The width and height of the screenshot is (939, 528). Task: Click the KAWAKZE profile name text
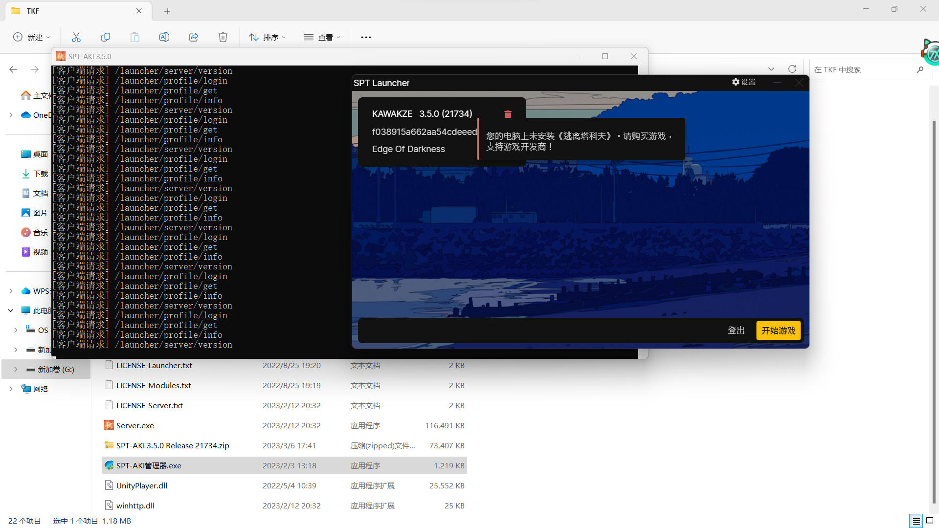[x=392, y=113]
